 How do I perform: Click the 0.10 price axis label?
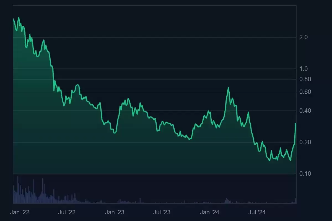click(x=305, y=174)
